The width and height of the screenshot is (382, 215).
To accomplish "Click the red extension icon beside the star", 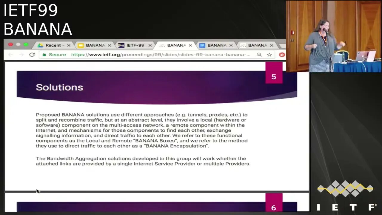I will (x=281, y=55).
